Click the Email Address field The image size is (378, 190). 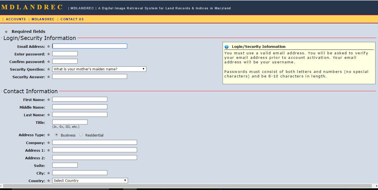[x=90, y=46]
